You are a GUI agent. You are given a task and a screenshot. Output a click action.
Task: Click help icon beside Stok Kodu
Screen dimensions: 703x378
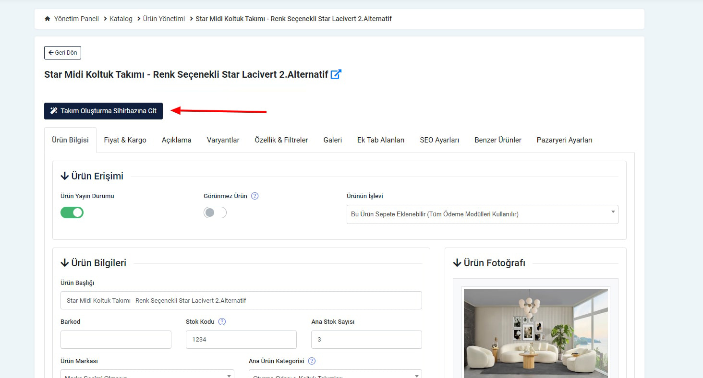[222, 322]
